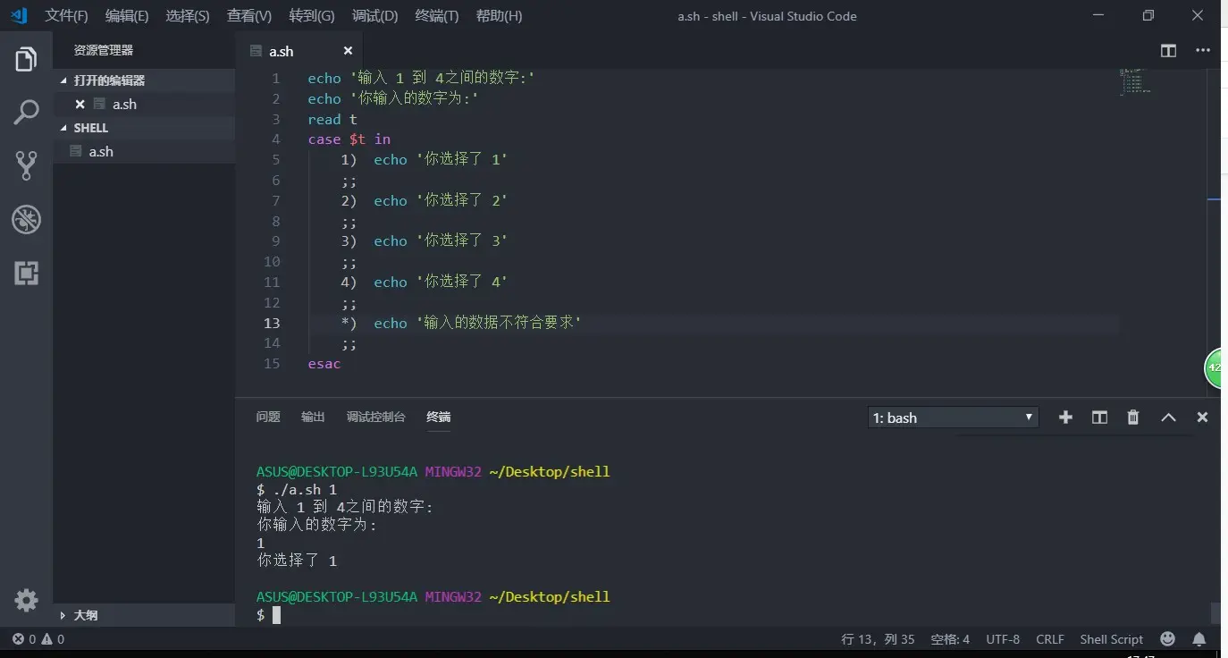Open the 文件(F) menu

point(66,16)
